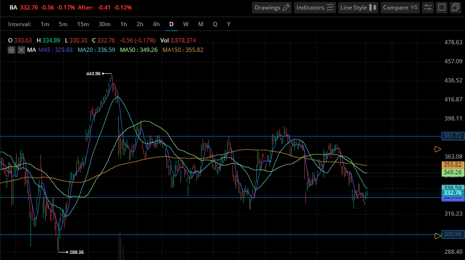Select the 300.96 horizontal line price tag
465x260 pixels.
point(453,234)
